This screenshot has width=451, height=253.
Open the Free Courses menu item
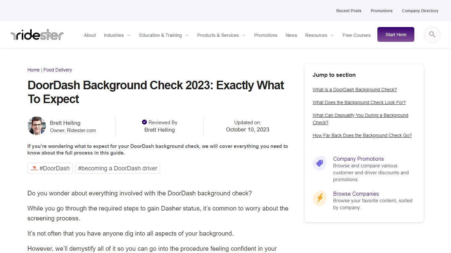click(357, 35)
